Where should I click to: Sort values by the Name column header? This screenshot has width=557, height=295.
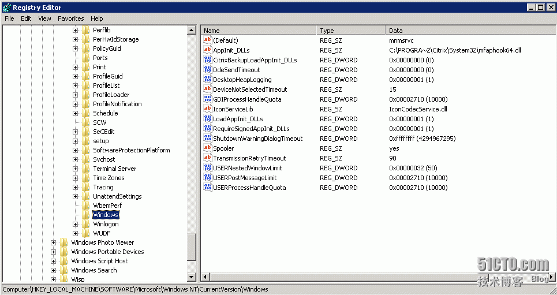[259, 31]
